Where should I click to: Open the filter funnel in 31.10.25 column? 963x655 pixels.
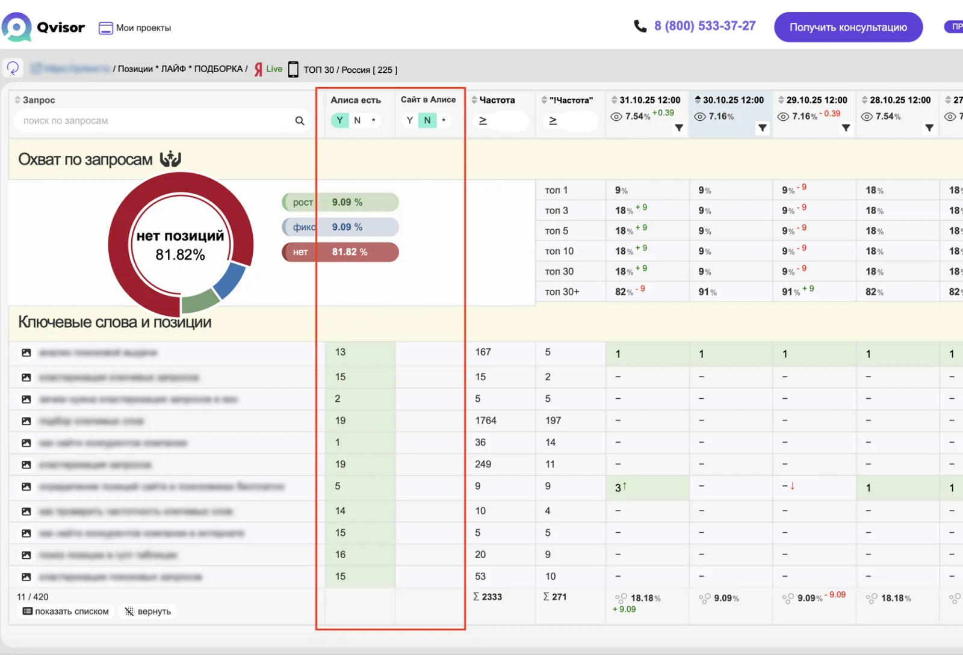tap(679, 128)
